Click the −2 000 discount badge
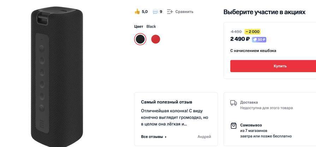Screen dimensions: 316x147 (252, 32)
